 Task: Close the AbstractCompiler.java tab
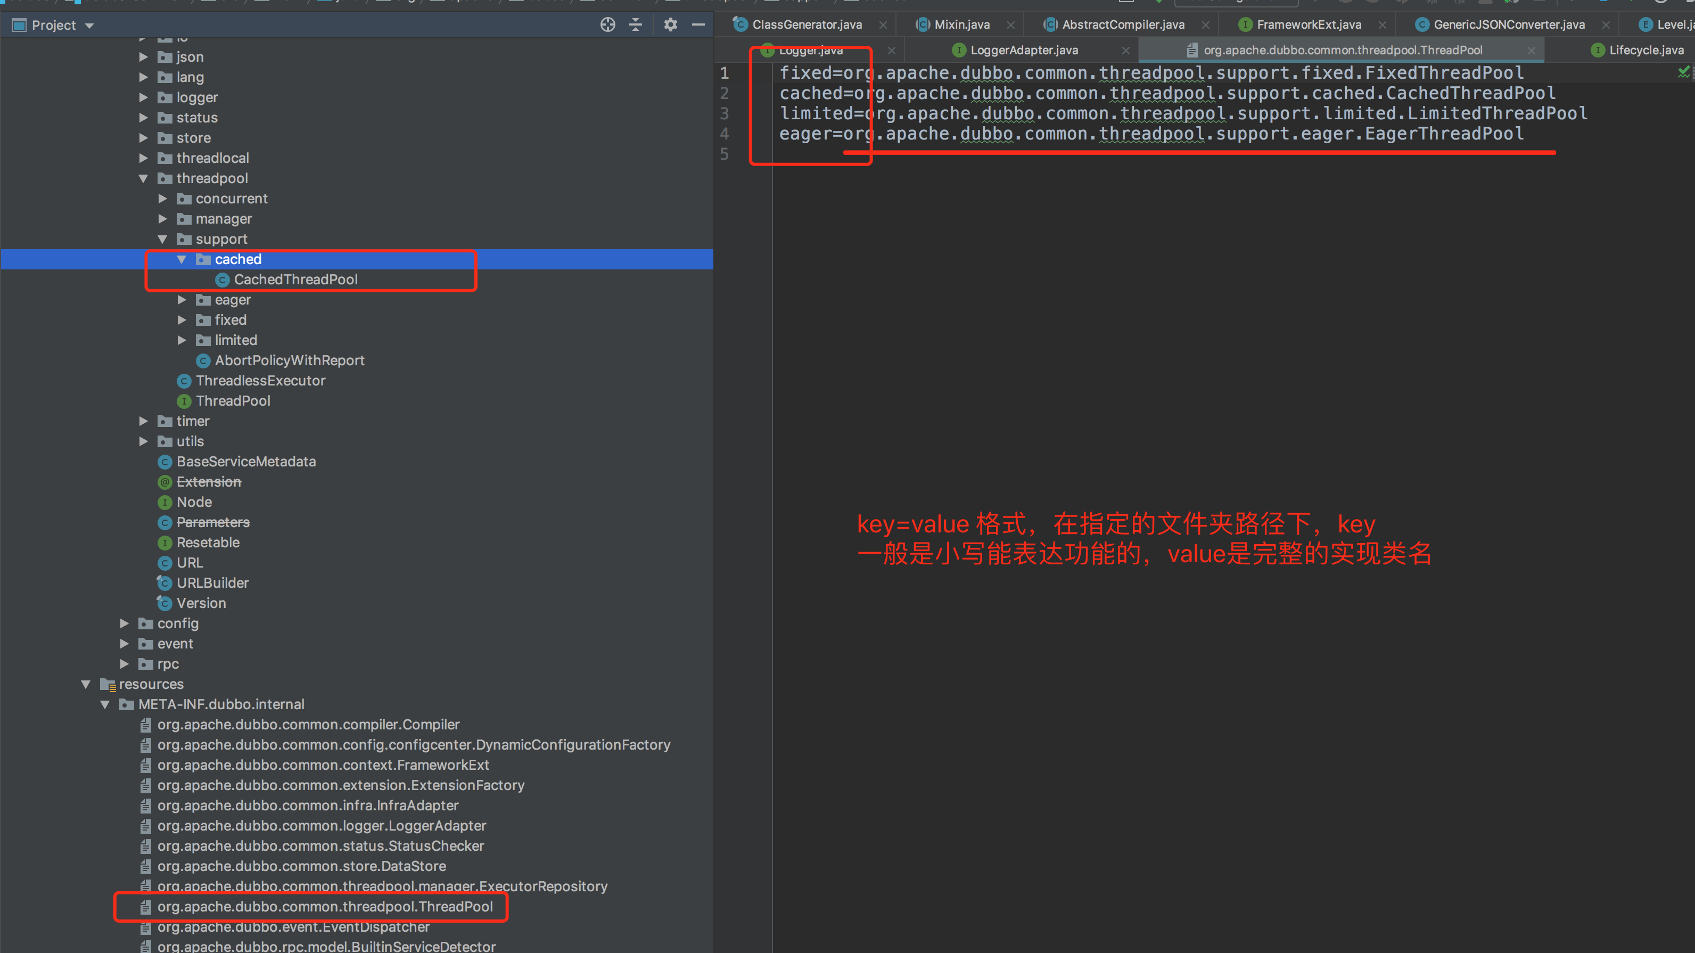1205,25
